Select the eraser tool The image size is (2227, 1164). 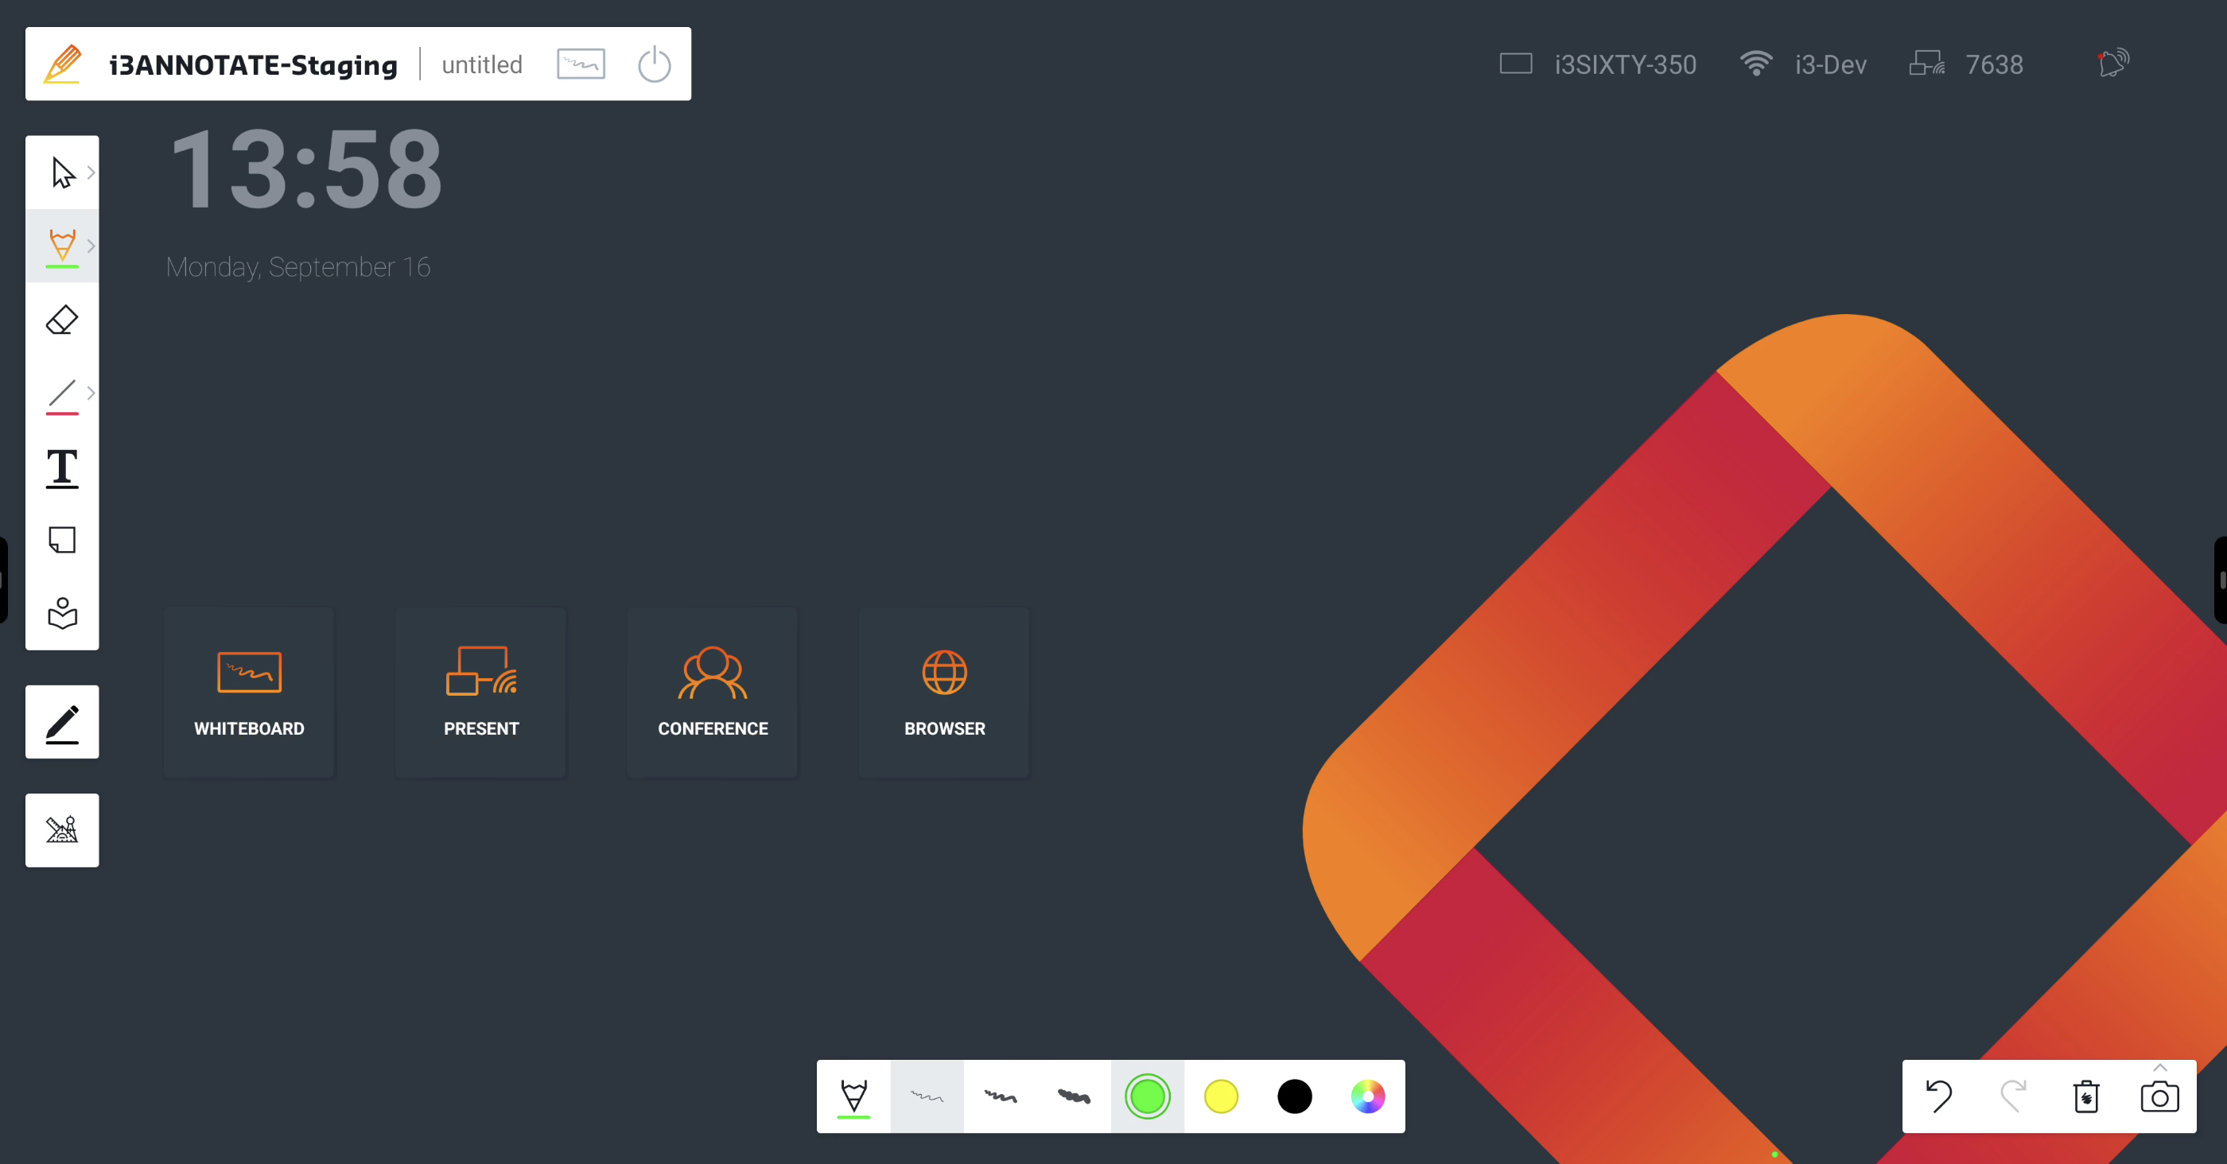pos(61,320)
